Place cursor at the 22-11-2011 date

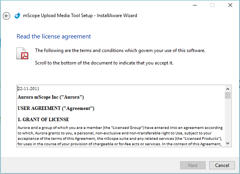pyautogui.click(x=28, y=89)
